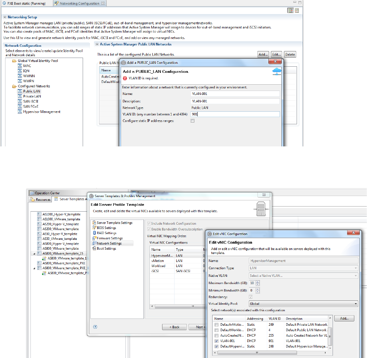
Task: Open the Virtual Identity Pool dropdown
Action: [x=303, y=304]
